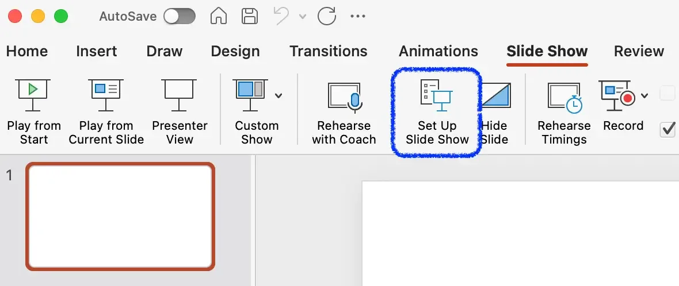679x286 pixels.
Task: Select slide 1 thumbnail
Action: 120,216
